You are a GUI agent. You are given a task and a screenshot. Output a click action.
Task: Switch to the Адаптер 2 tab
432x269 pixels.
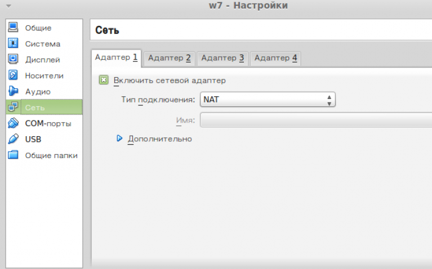(169, 58)
